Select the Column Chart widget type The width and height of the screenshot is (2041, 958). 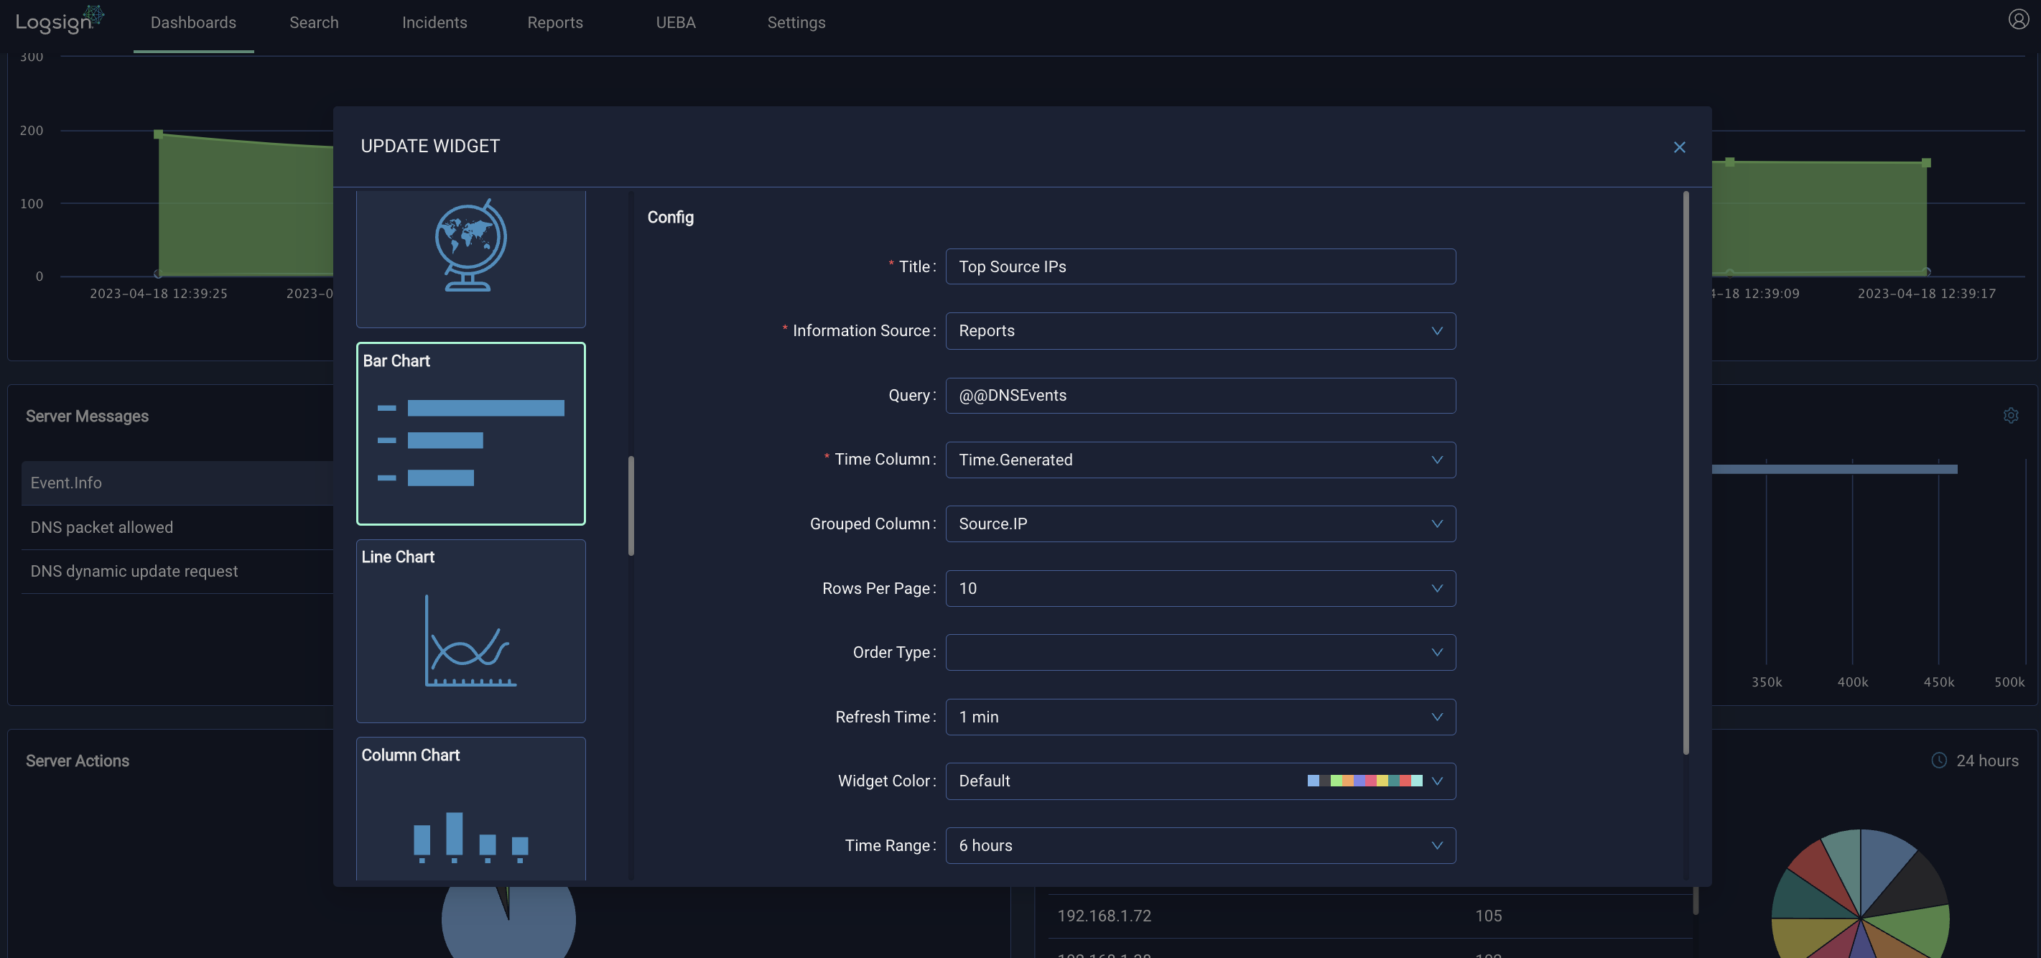470,808
